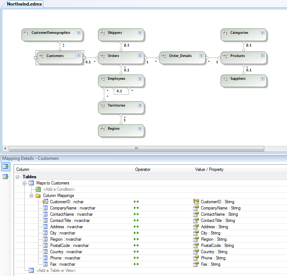Click the Add a Condition entry
The height and width of the screenshot is (276, 287).
coord(59,189)
